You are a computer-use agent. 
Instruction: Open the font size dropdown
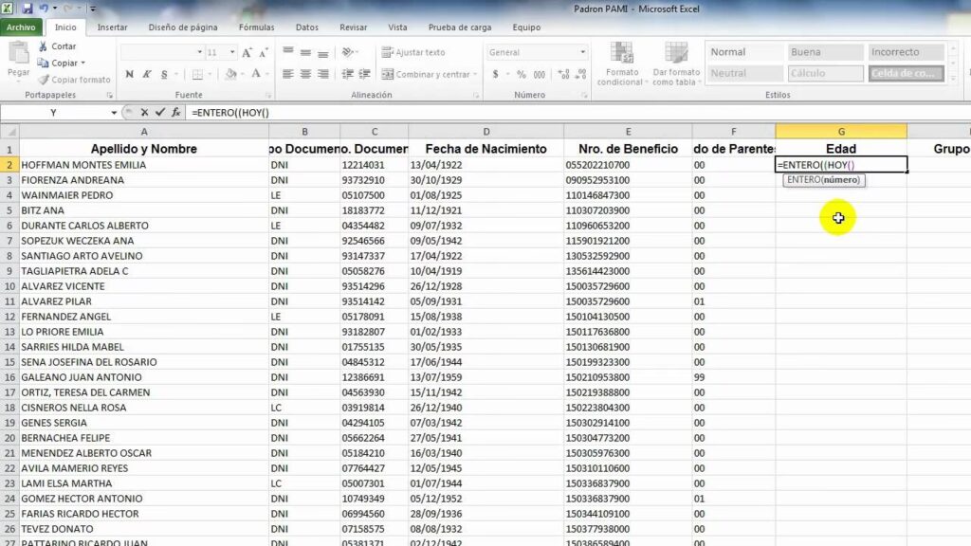pos(233,52)
